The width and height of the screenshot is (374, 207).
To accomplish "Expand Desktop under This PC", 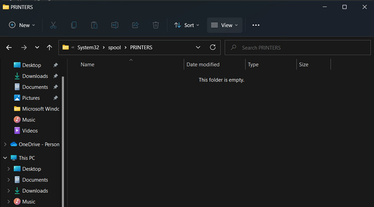I will point(9,169).
